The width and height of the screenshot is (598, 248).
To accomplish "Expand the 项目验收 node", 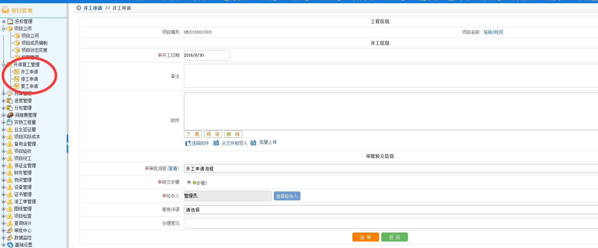I will [4, 151].
